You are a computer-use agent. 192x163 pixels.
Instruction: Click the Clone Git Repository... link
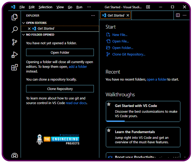tap(129, 54)
